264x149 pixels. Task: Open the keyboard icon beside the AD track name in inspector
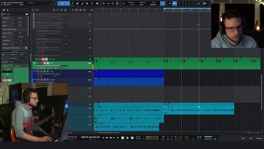coord(26,14)
